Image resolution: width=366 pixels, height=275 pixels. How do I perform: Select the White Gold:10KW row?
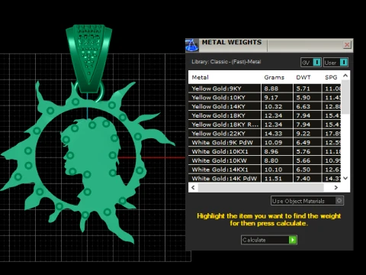click(x=265, y=160)
